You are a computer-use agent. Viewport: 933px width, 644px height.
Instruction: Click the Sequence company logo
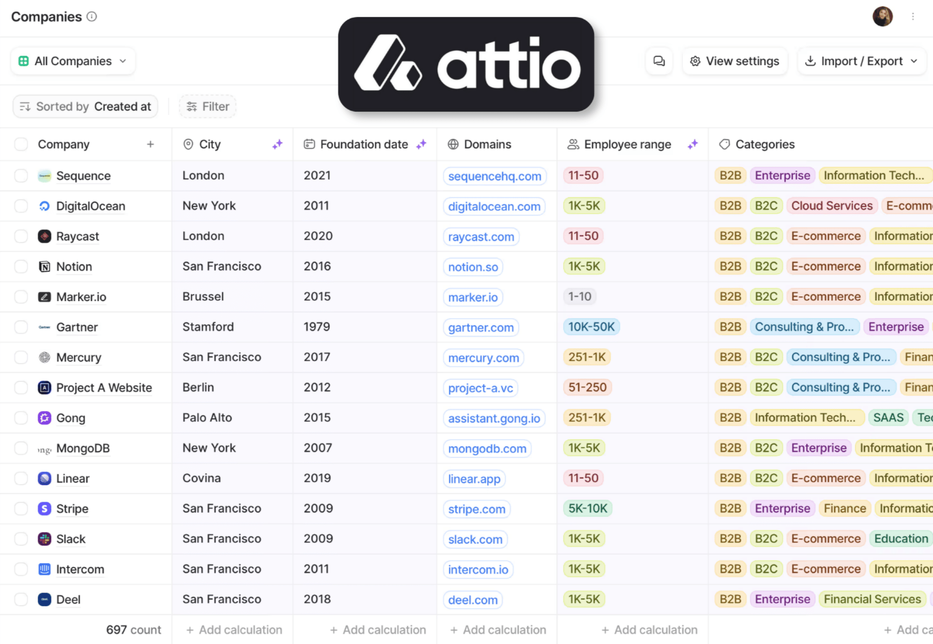coord(44,176)
